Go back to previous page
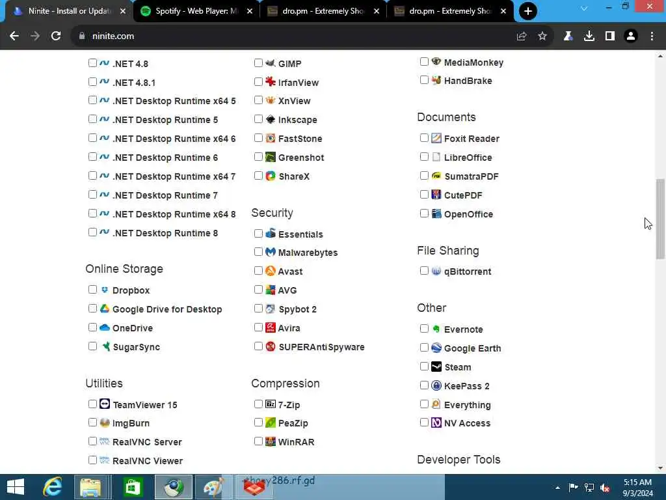 click(14, 36)
